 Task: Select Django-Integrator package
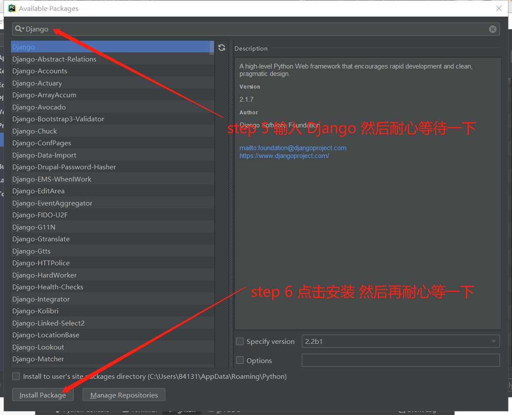point(112,299)
